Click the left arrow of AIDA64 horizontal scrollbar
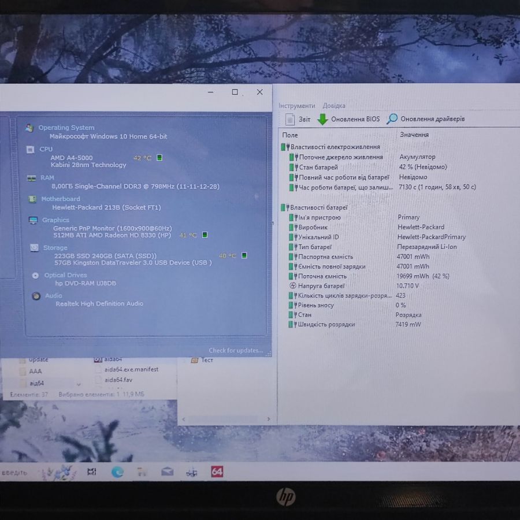The image size is (520, 520). point(183,419)
